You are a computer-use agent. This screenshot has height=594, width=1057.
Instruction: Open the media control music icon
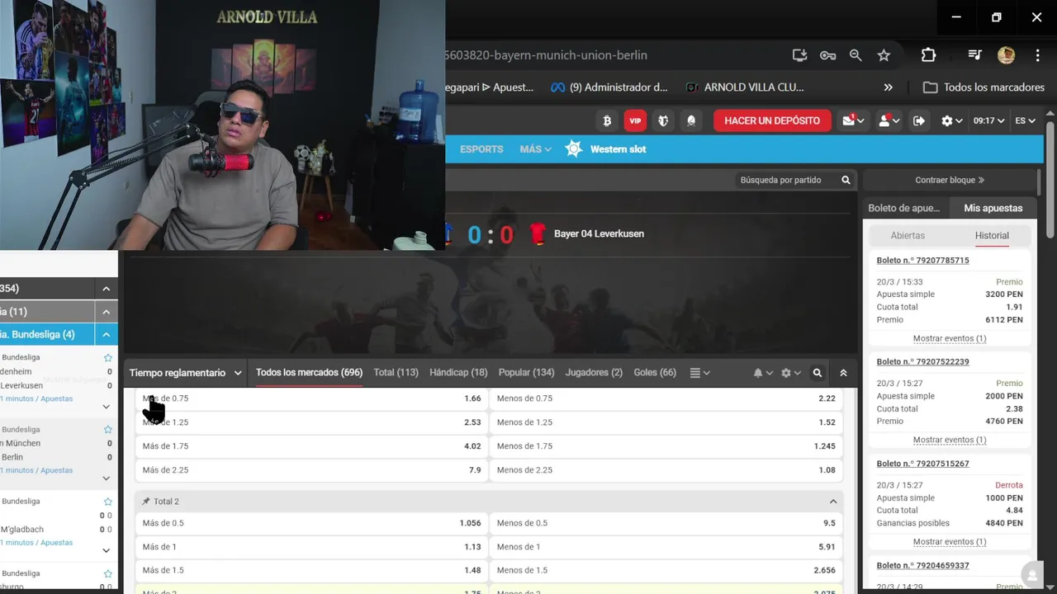pyautogui.click(x=974, y=55)
